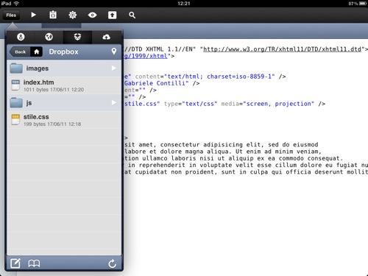The height and width of the screenshot is (276, 368).
Task: Tap the css file icon for stile.css
Action: pos(15,120)
